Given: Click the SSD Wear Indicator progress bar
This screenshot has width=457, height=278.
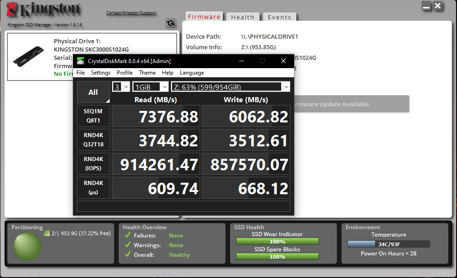Looking at the screenshot, I should click(x=277, y=242).
